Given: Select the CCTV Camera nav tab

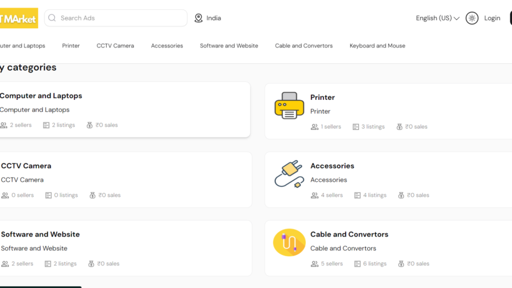Looking at the screenshot, I should (x=116, y=46).
